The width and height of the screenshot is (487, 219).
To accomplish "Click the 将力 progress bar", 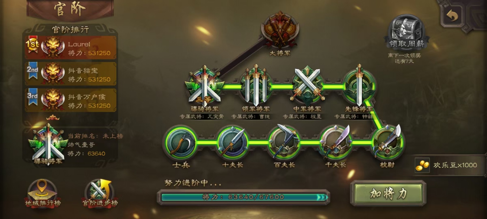I will [243, 197].
